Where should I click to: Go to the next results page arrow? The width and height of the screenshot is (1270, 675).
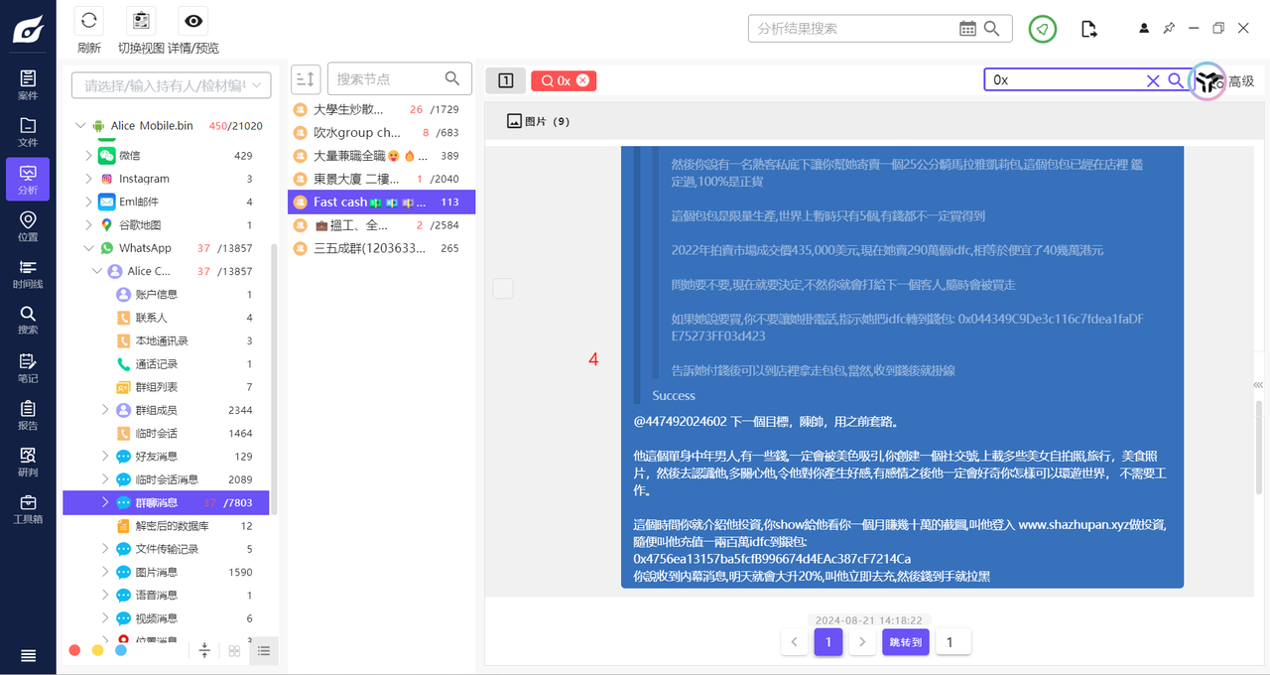[x=863, y=642]
